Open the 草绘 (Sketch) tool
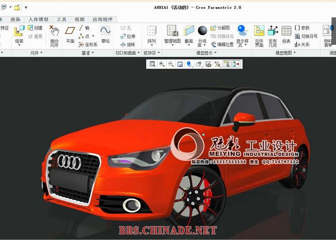Viewport: 336px width, 240px height. 105,34
